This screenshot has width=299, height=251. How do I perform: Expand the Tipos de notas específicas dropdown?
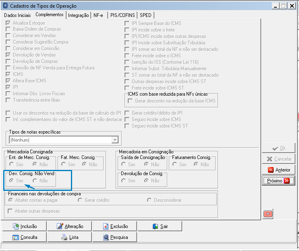point(115,140)
